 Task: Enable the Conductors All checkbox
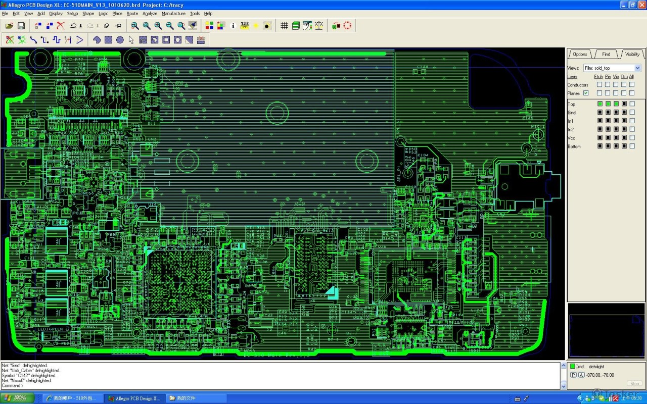tap(631, 85)
